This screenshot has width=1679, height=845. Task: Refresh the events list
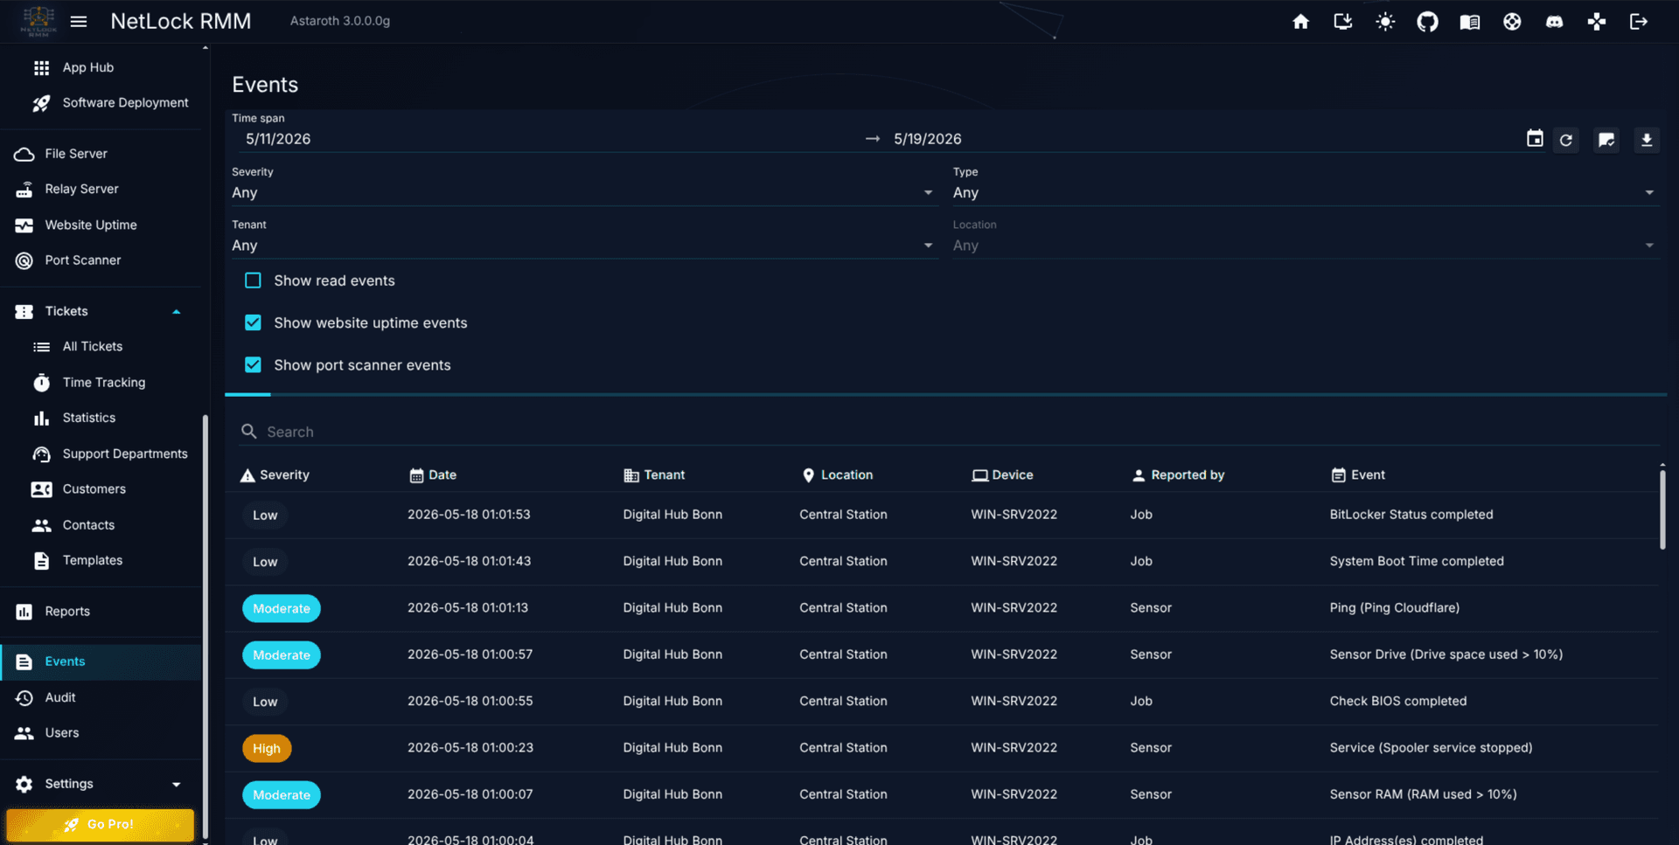pos(1566,140)
